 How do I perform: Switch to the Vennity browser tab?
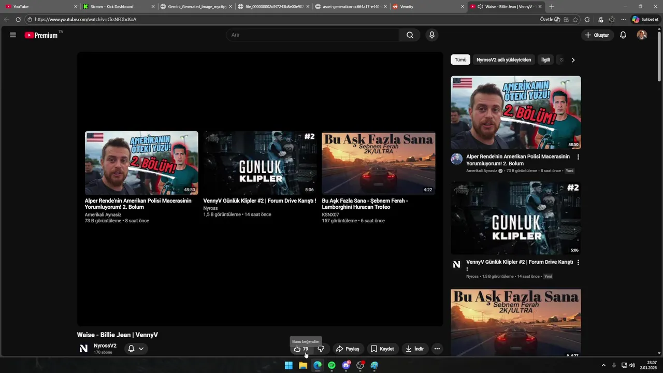pos(428,7)
